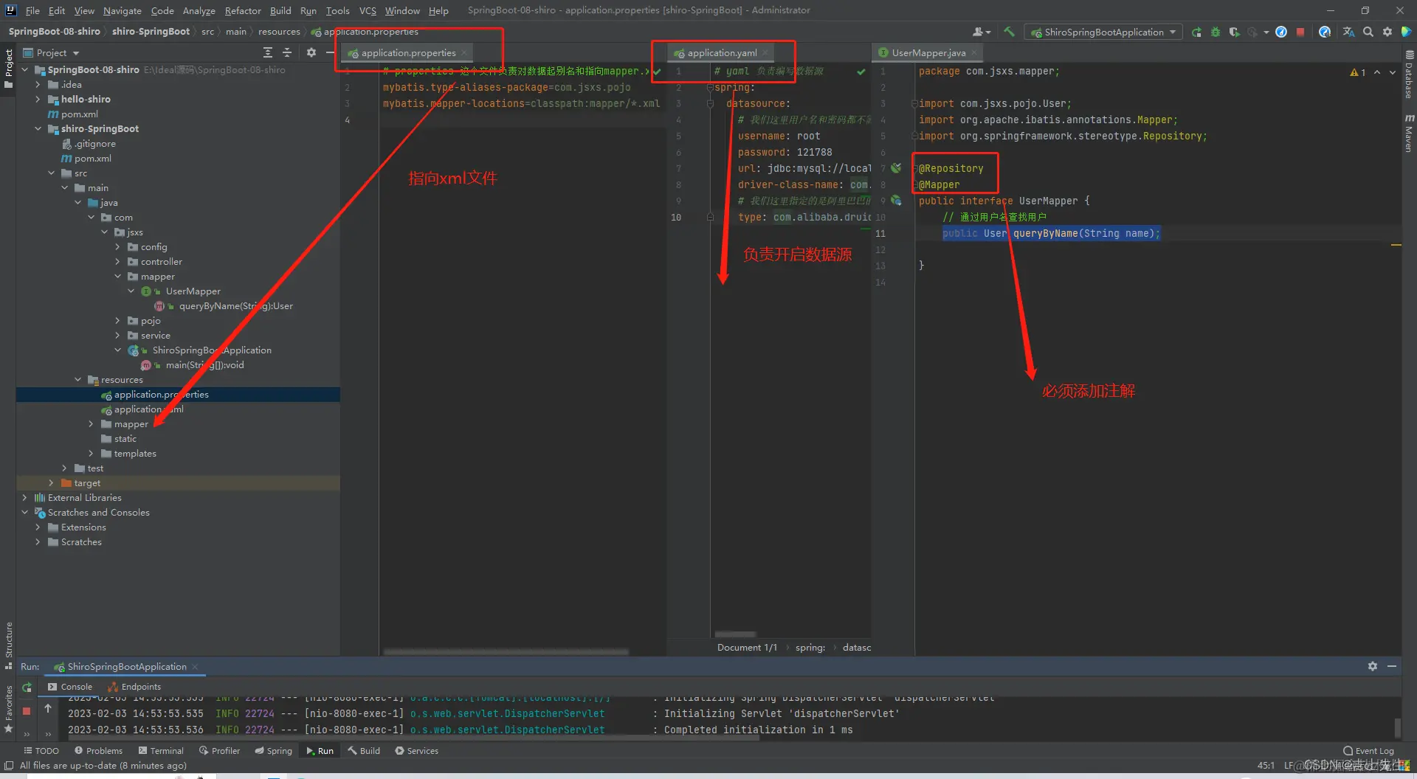
Task: Collapse the shiro-SpringBoot module
Action: point(38,129)
